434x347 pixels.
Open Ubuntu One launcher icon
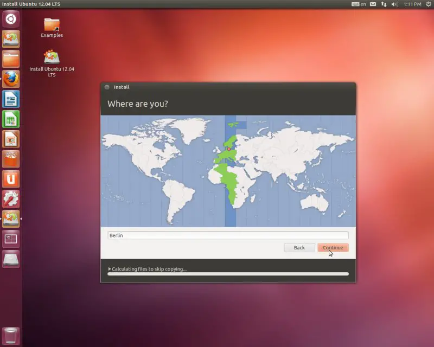[11, 179]
